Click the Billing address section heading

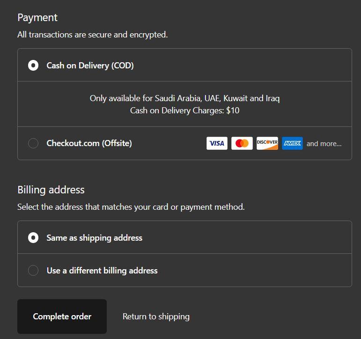pos(51,190)
